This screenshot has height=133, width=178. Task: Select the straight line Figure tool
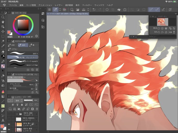pyautogui.click(x=3, y=101)
